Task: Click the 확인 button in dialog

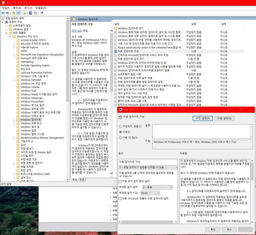Action: coord(213,229)
